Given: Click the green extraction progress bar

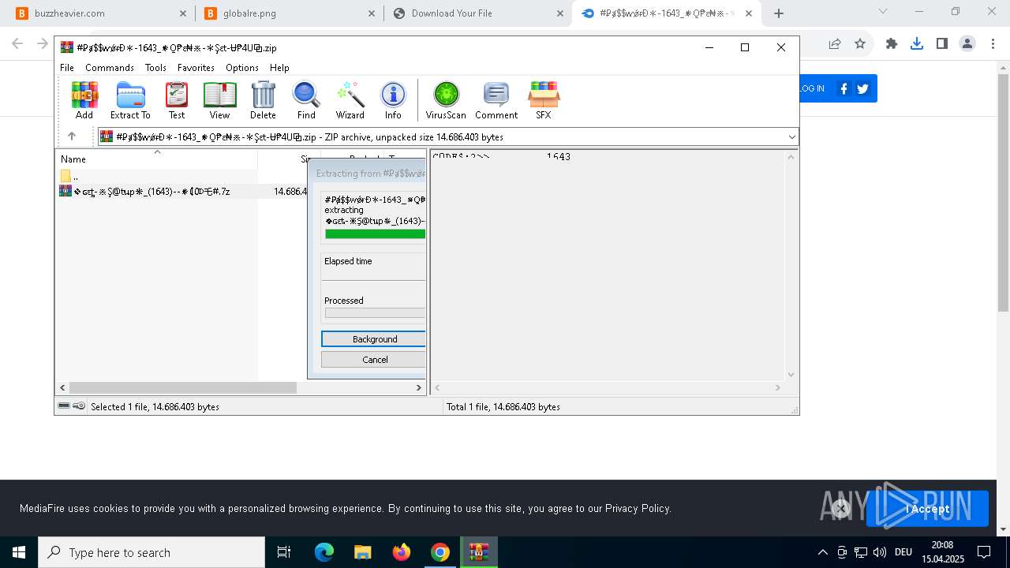Looking at the screenshot, I should click(375, 234).
